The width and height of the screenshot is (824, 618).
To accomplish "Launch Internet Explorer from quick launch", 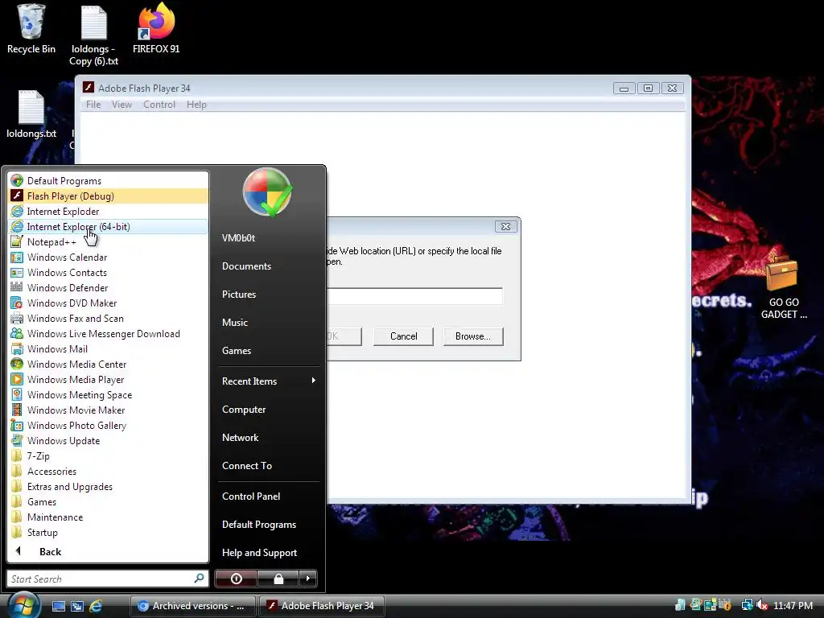I will coord(96,606).
